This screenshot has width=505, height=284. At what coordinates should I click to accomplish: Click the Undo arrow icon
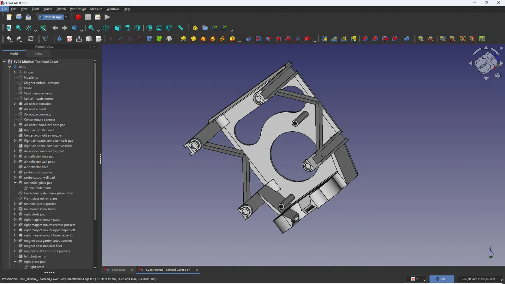9,38
